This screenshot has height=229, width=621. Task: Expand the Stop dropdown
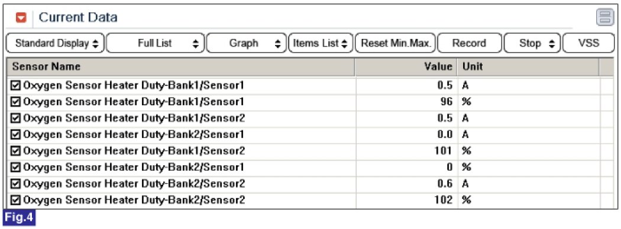click(x=532, y=44)
